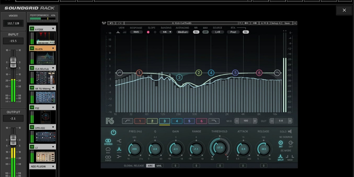Select the line spectrum view icon

point(118,32)
